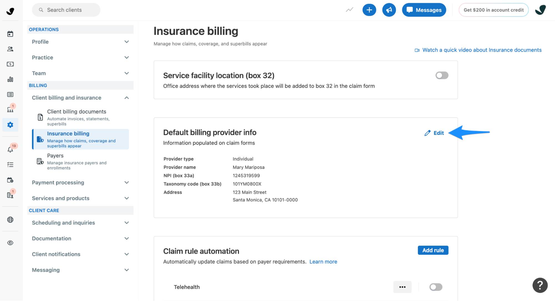Expand the Team section
The height and width of the screenshot is (301, 555).
click(x=80, y=73)
